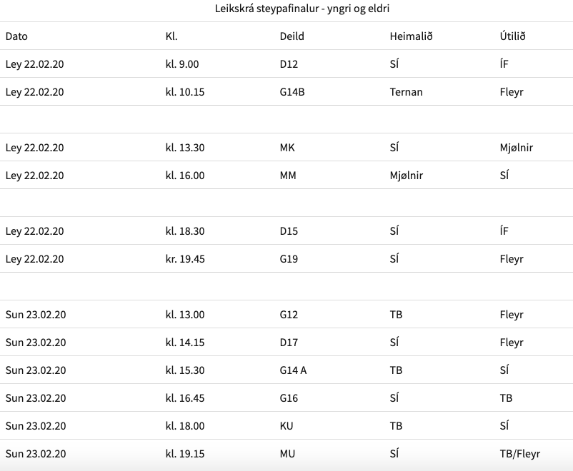Select the KU division cell
Image resolution: width=573 pixels, height=471 pixels.
click(x=286, y=426)
